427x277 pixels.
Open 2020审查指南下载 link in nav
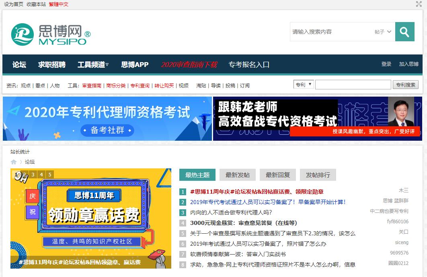click(x=189, y=65)
